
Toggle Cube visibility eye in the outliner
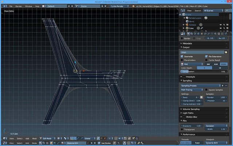(x=221, y=28)
